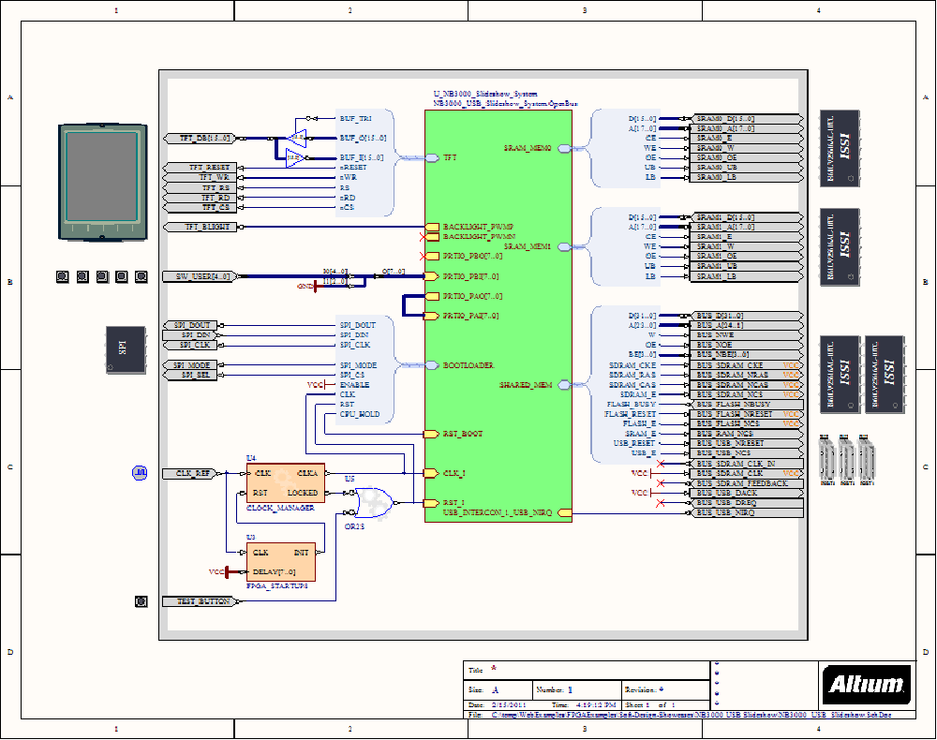Select the last user switch button symbol
This screenshot has width=937, height=740.
coord(141,276)
